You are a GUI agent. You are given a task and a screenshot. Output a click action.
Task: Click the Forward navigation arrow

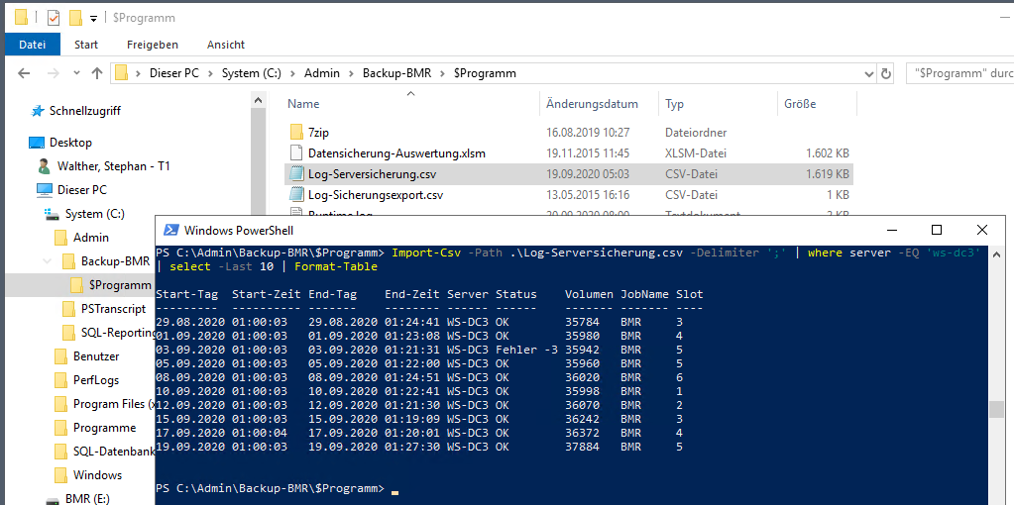[53, 73]
